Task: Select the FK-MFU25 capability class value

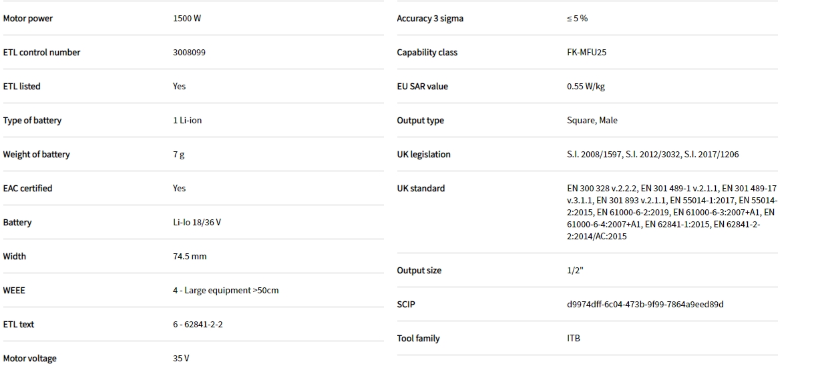Action: pos(587,53)
